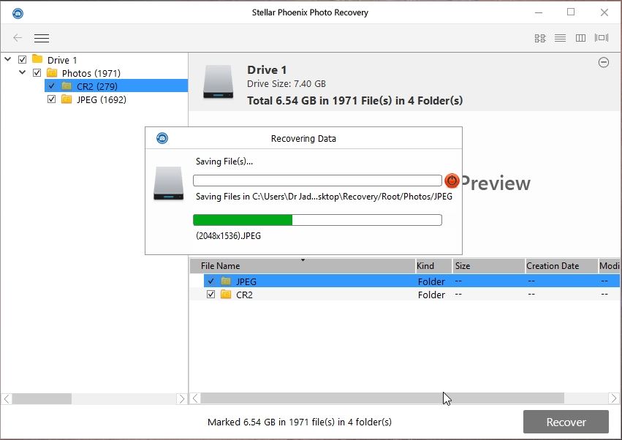Open the hamburger menu

click(x=42, y=38)
